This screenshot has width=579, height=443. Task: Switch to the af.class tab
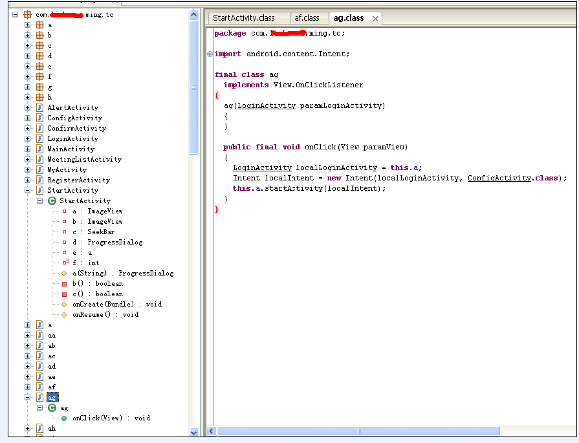pos(307,18)
